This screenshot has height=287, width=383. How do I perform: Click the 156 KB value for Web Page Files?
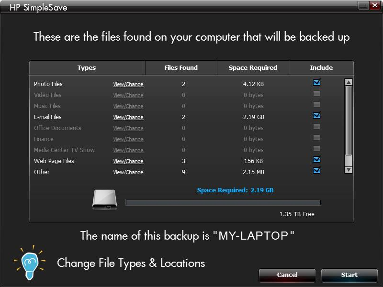[x=253, y=161]
